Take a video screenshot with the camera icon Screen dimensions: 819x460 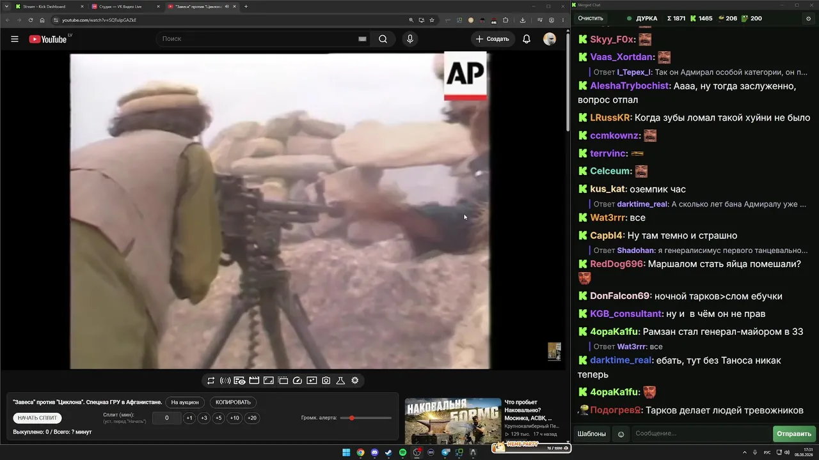tap(326, 381)
